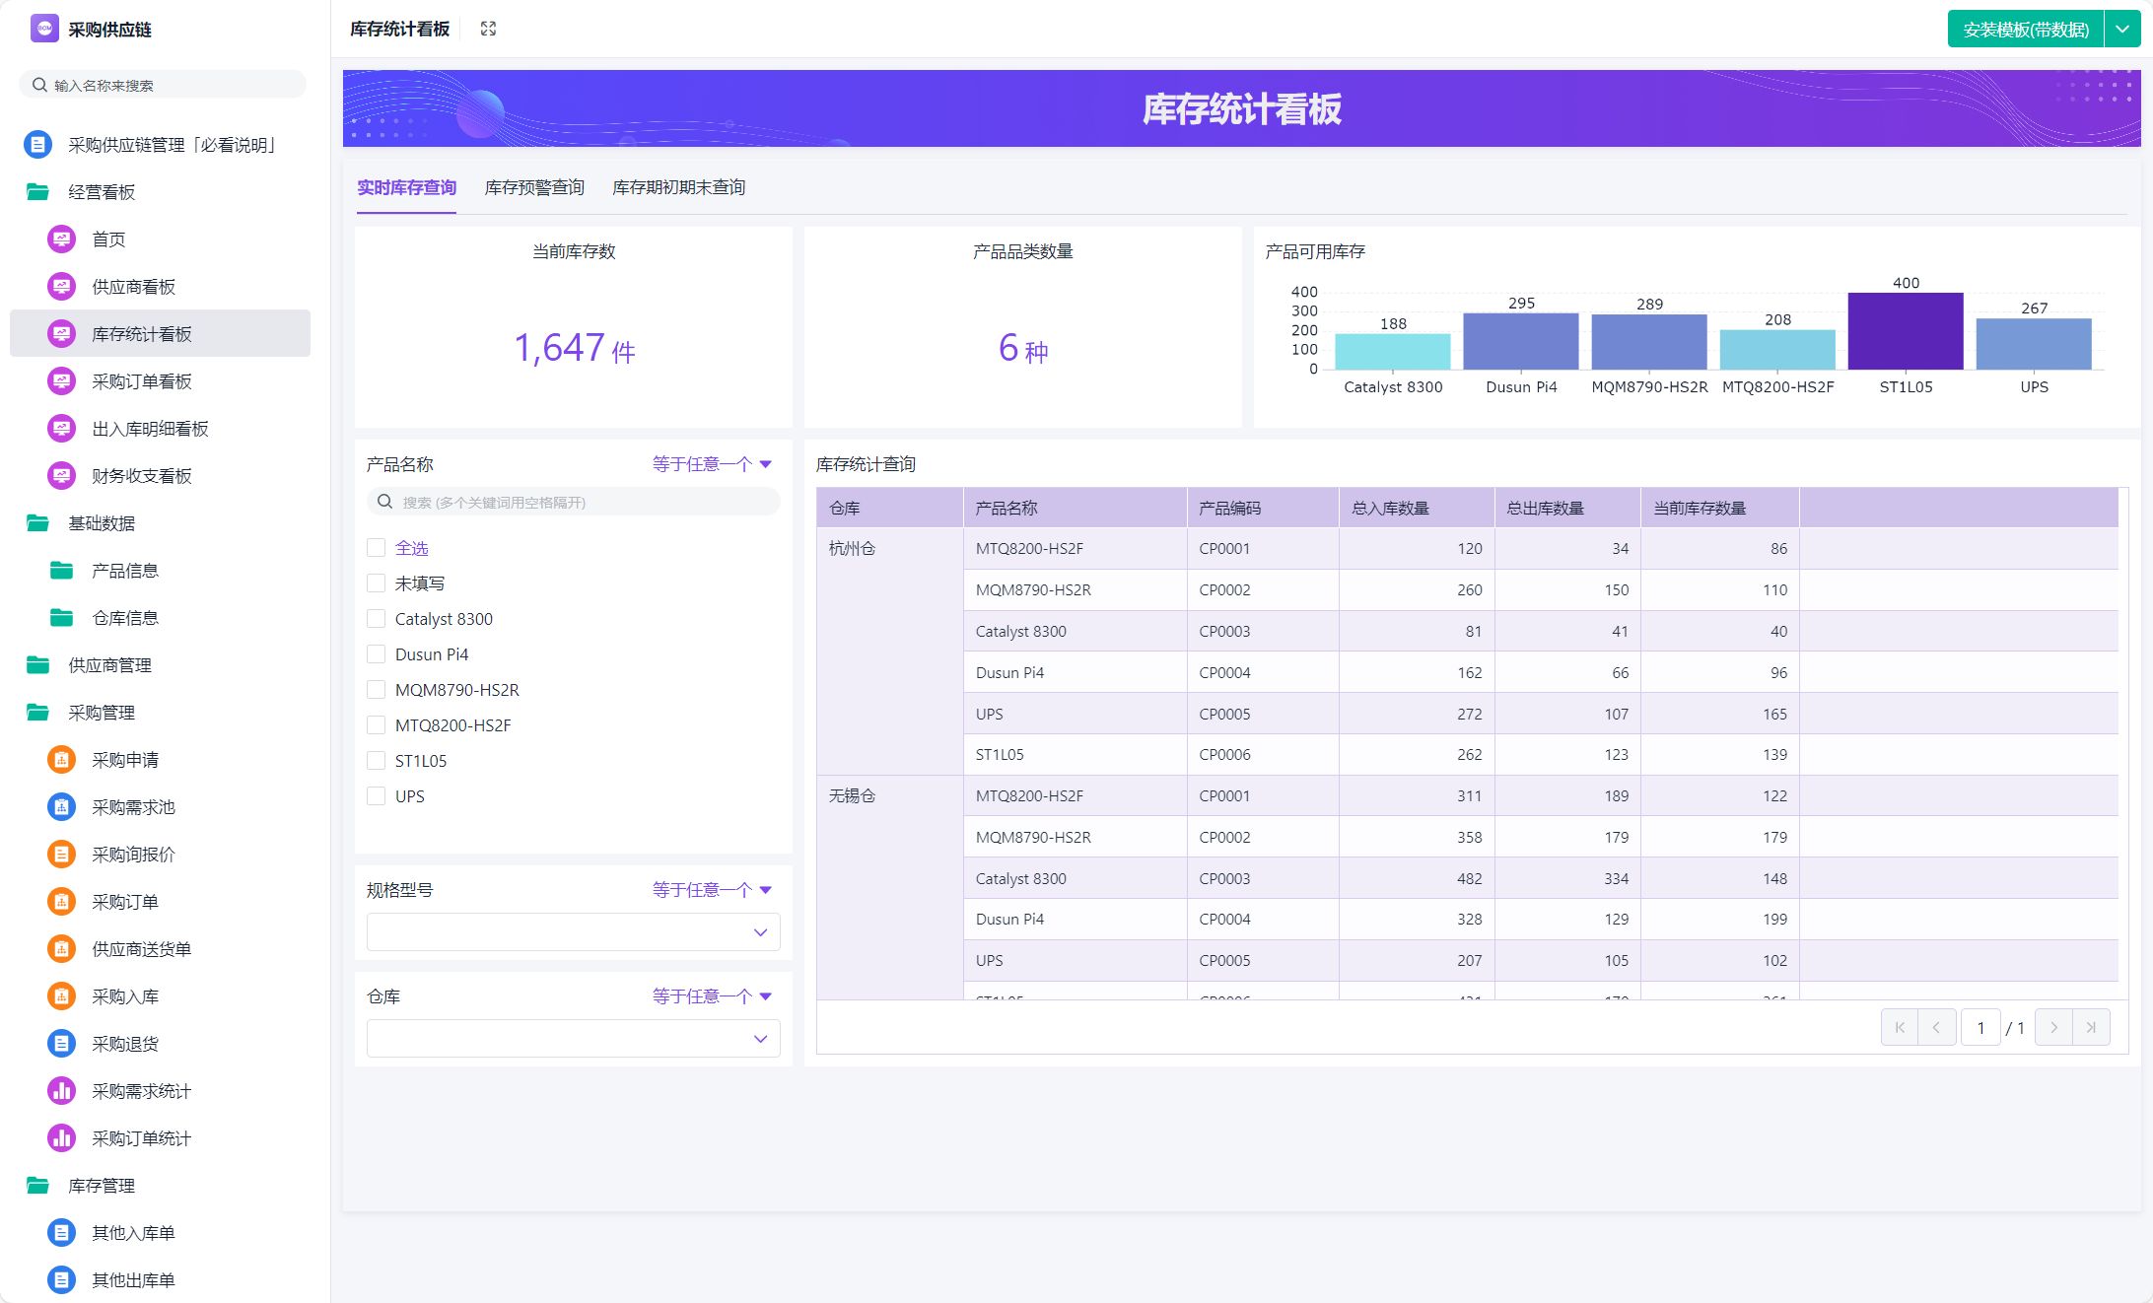
Task: Open 采购申请 form icon in sidebar
Action: [x=61, y=760]
